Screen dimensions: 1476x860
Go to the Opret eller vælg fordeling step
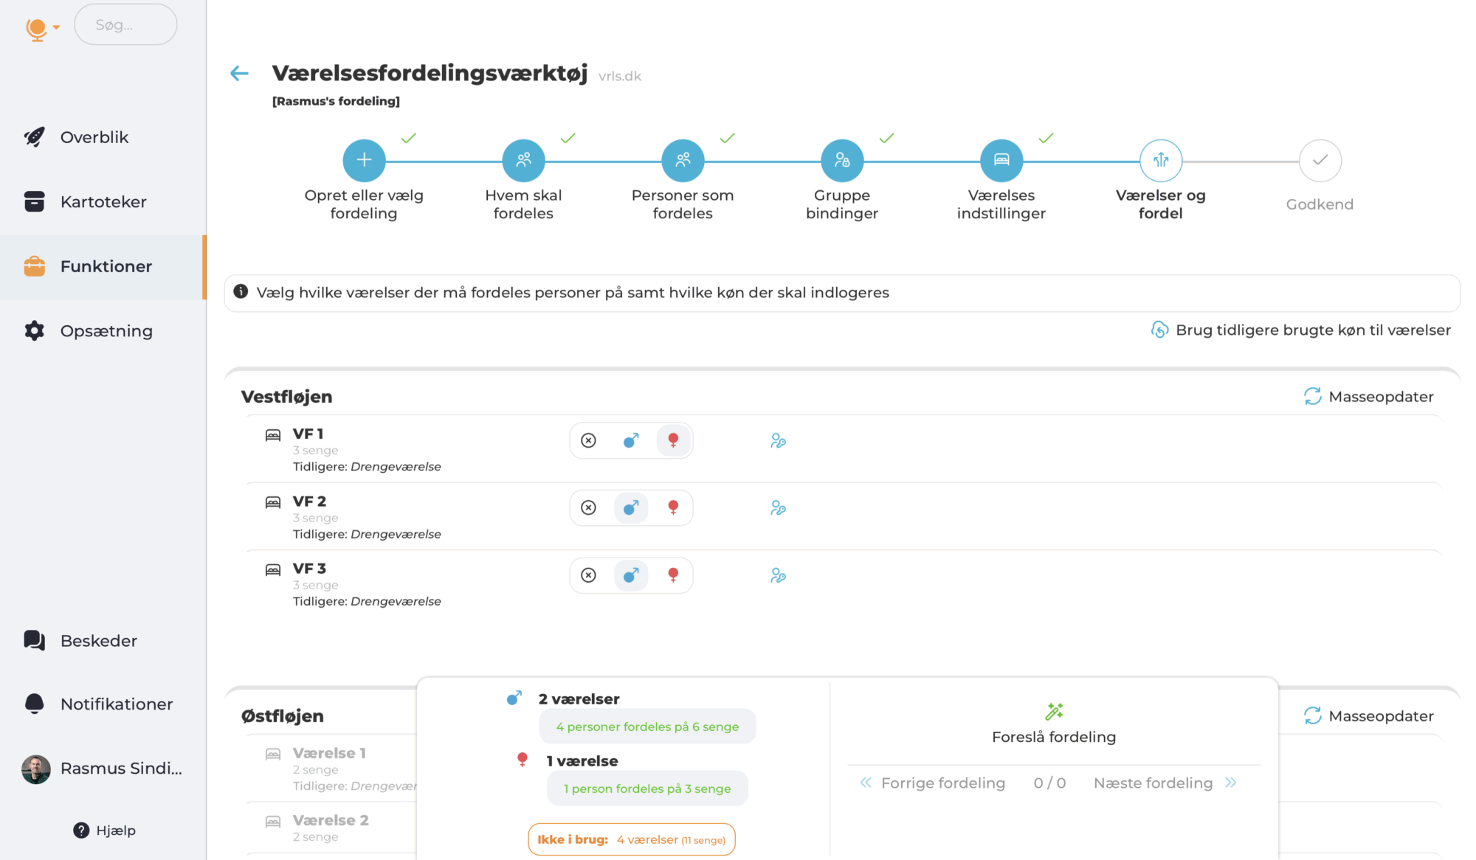[364, 161]
